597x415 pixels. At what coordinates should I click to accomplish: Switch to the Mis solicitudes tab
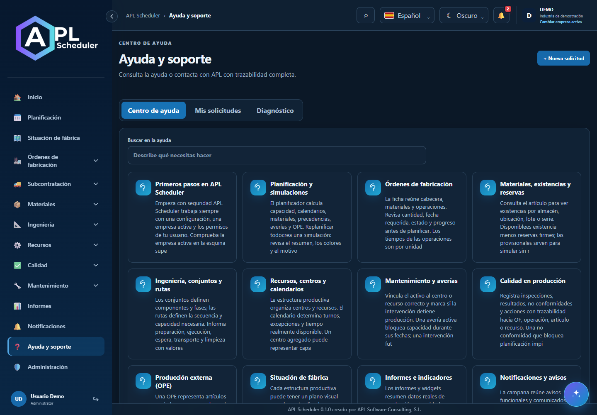218,110
